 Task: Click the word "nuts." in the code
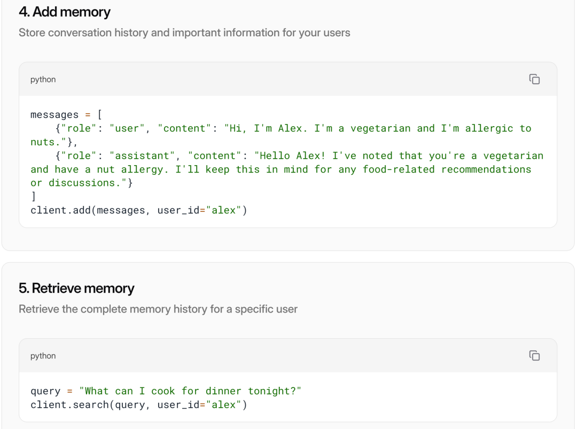pos(45,142)
